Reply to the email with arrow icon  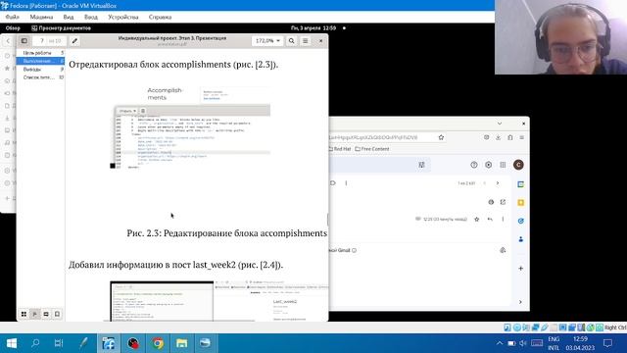point(490,219)
